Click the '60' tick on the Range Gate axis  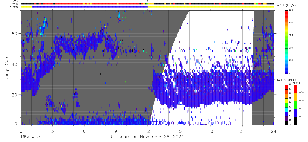coord(15,33)
